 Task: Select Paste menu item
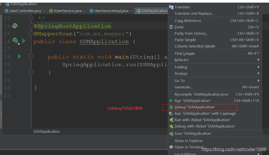tap(215, 27)
